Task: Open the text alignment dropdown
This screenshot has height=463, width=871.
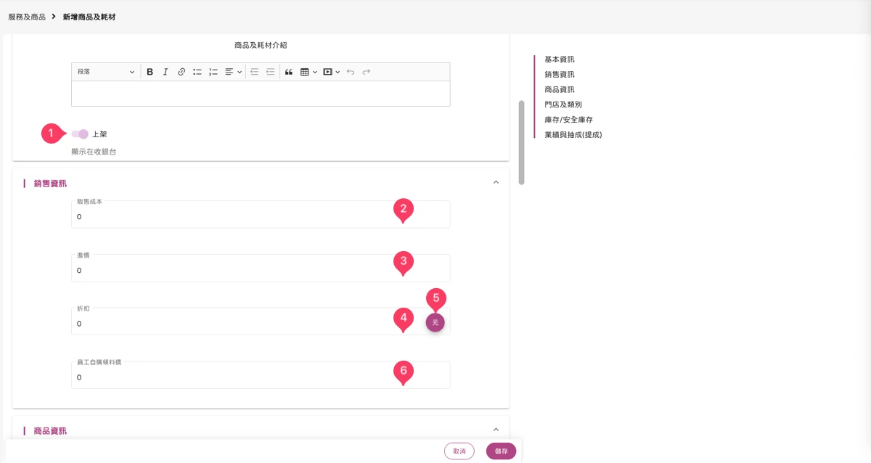Action: 233,72
